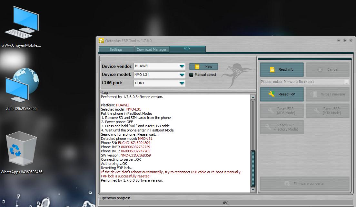Click the Reset FRP (MTK Mode) button
Viewport: 356px width, 207px height.
pos(327,111)
